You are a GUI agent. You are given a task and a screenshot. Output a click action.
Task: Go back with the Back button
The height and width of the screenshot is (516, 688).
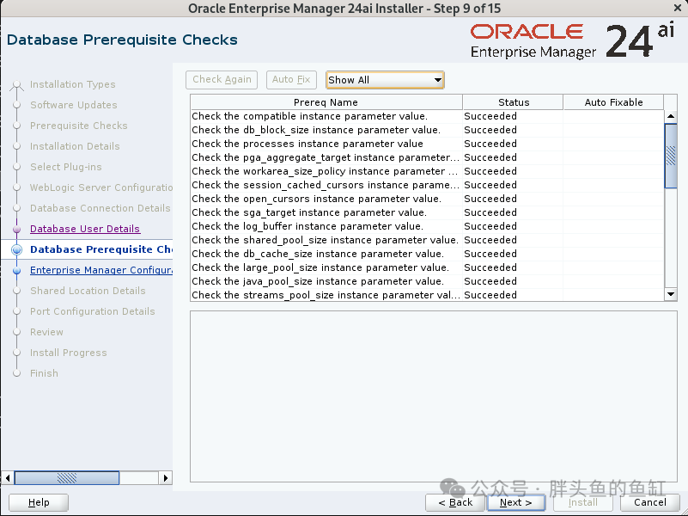[455, 502]
